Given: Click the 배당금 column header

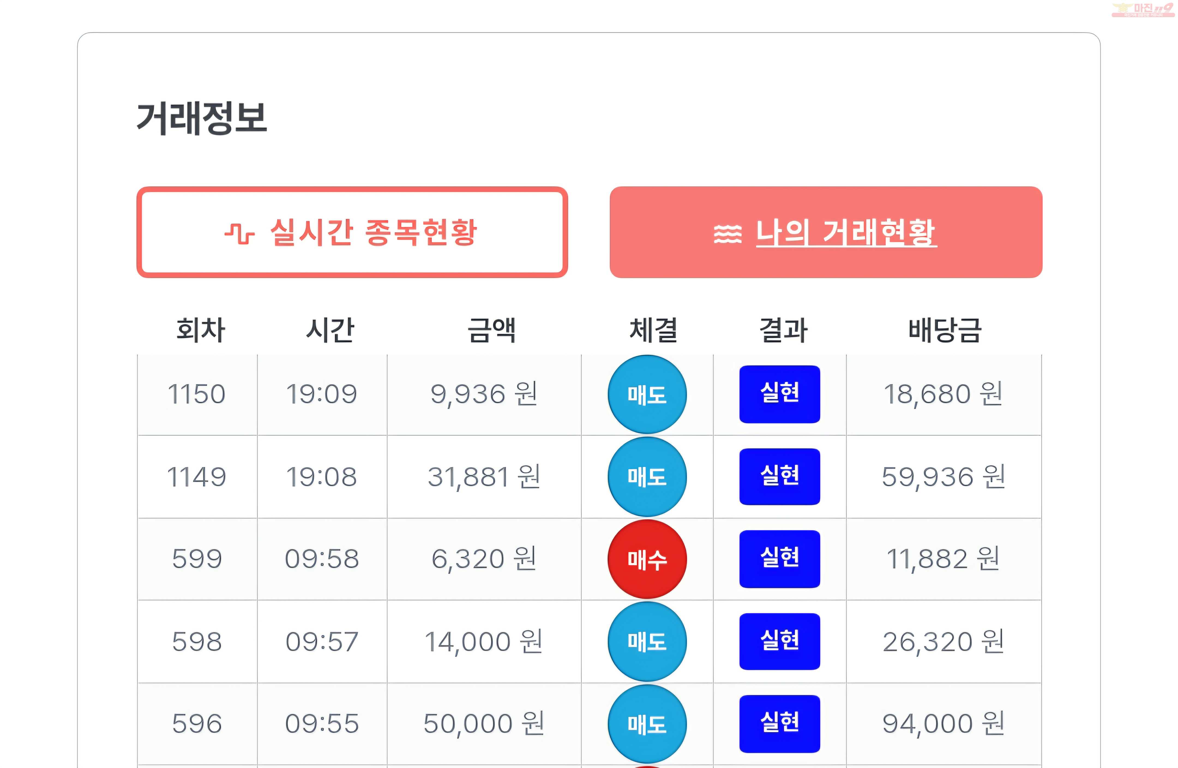Looking at the screenshot, I should 944,330.
